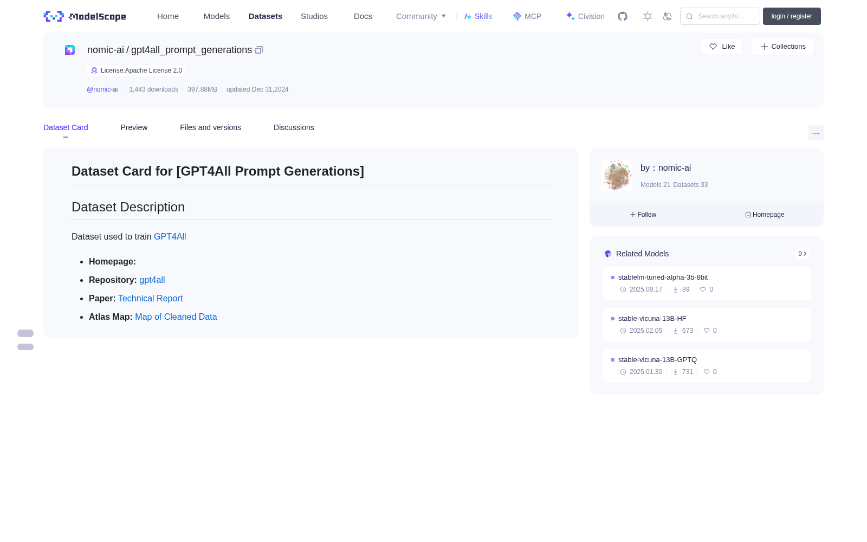Click the lower floating side button
This screenshot has width=867, height=542.
[25, 347]
